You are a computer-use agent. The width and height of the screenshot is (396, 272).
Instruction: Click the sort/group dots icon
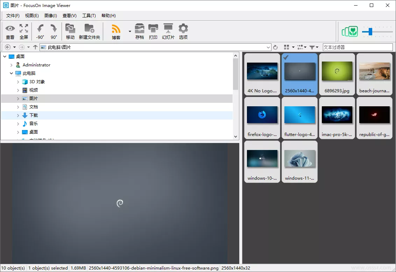pos(300,47)
